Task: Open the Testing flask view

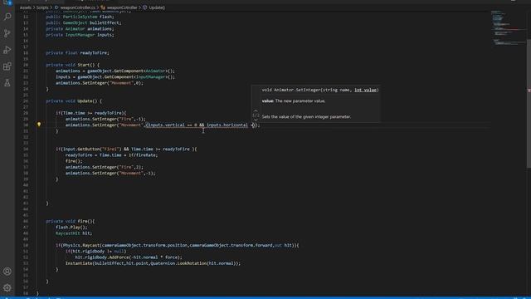Action: click(7, 83)
